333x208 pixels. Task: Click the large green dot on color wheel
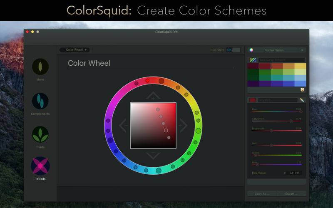(x=198, y=131)
